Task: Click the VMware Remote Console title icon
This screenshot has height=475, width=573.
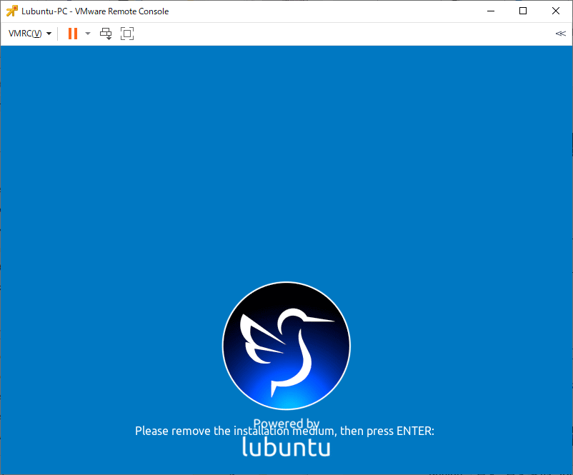Action: coord(11,11)
